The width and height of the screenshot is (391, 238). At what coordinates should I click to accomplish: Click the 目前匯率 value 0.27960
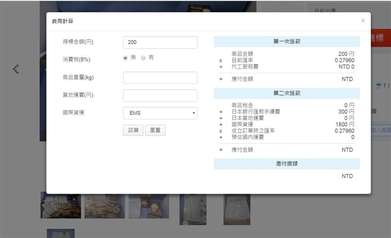tap(345, 60)
